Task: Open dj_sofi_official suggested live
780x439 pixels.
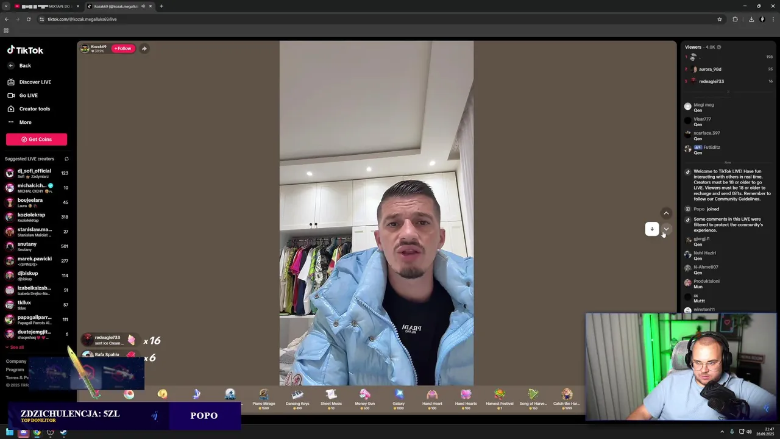Action: click(x=37, y=173)
